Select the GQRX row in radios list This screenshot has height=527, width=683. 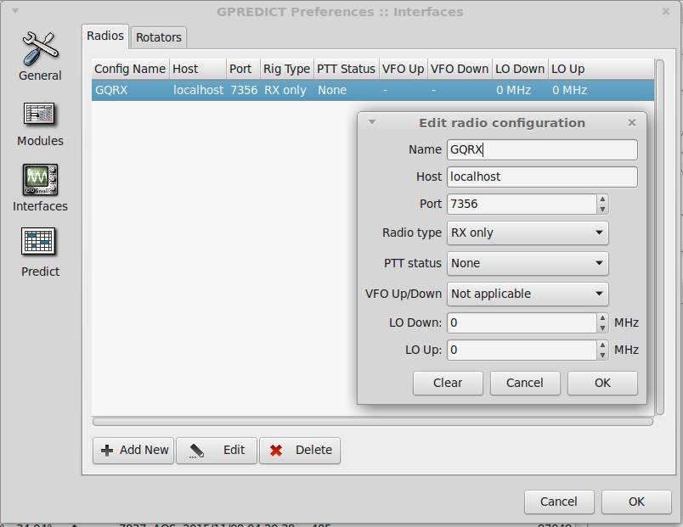(x=373, y=90)
